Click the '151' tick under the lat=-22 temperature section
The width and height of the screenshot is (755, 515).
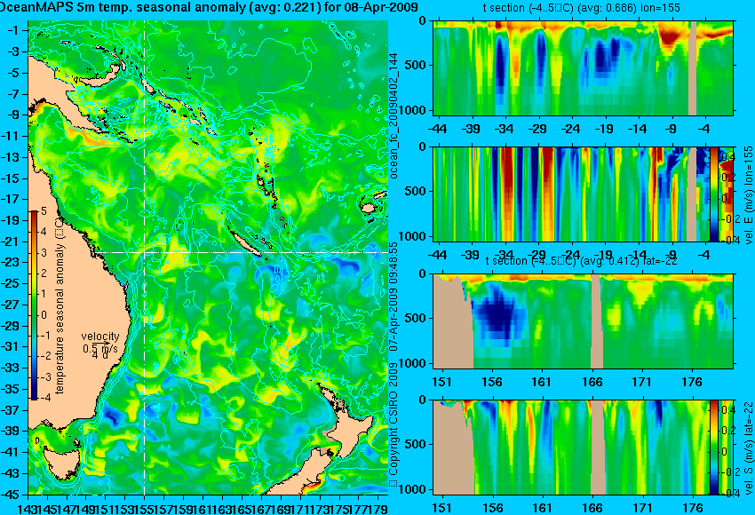[442, 382]
